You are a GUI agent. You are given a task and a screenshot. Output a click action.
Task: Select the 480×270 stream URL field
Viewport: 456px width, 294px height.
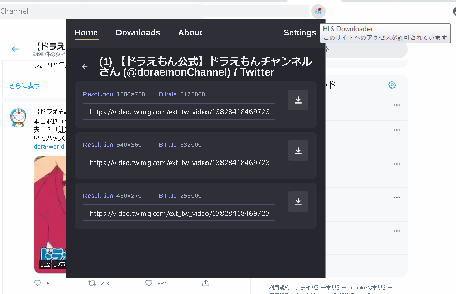coord(179,213)
